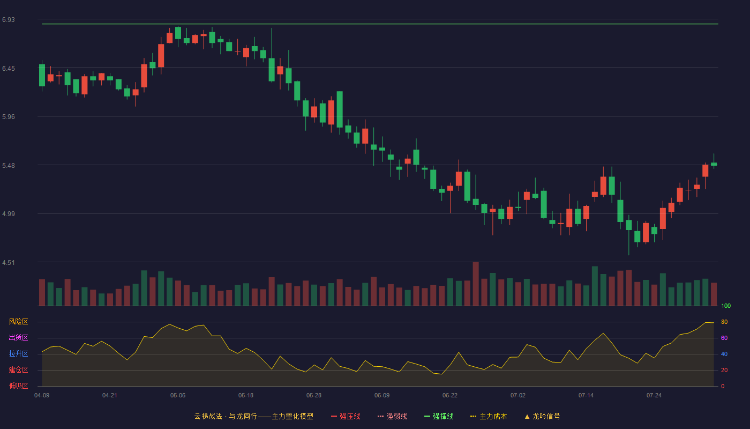Toggle the 强撑线 legend series
This screenshot has height=429, width=750.
[439, 416]
